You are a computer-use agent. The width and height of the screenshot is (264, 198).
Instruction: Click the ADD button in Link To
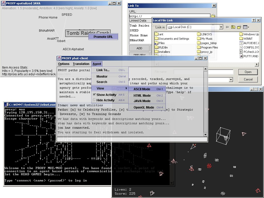[x=139, y=48]
